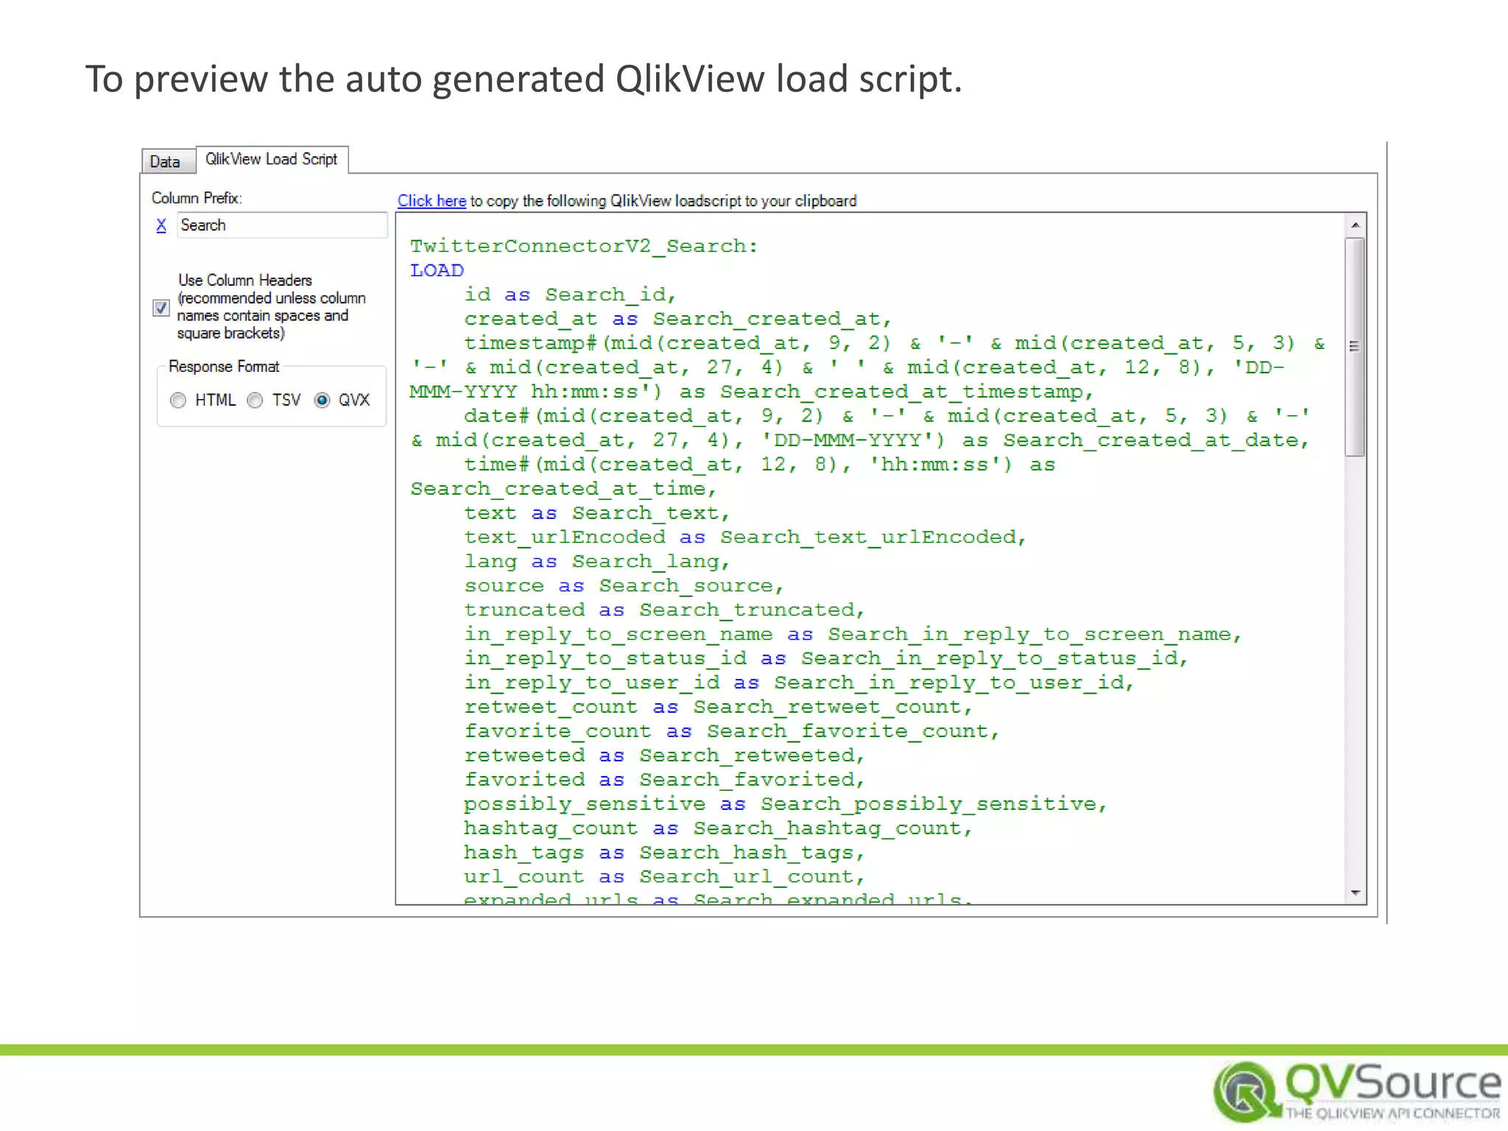Click the Column Prefix input field

coord(282,225)
